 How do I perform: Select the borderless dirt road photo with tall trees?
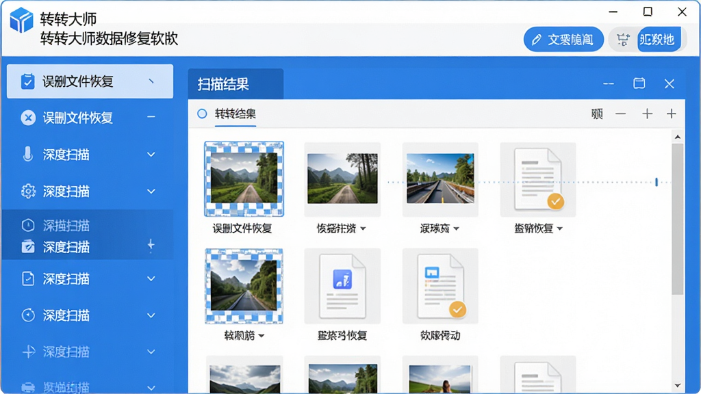point(342,179)
